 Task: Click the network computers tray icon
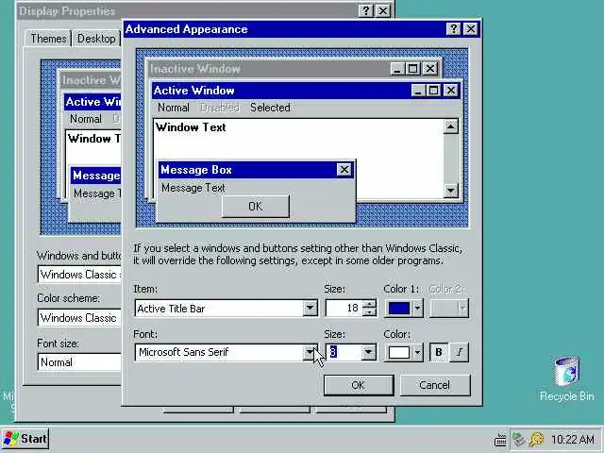pyautogui.click(x=519, y=439)
